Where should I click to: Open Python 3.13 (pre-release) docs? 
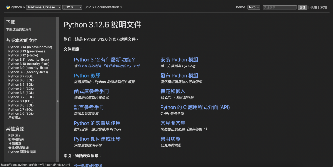pos(27,51)
